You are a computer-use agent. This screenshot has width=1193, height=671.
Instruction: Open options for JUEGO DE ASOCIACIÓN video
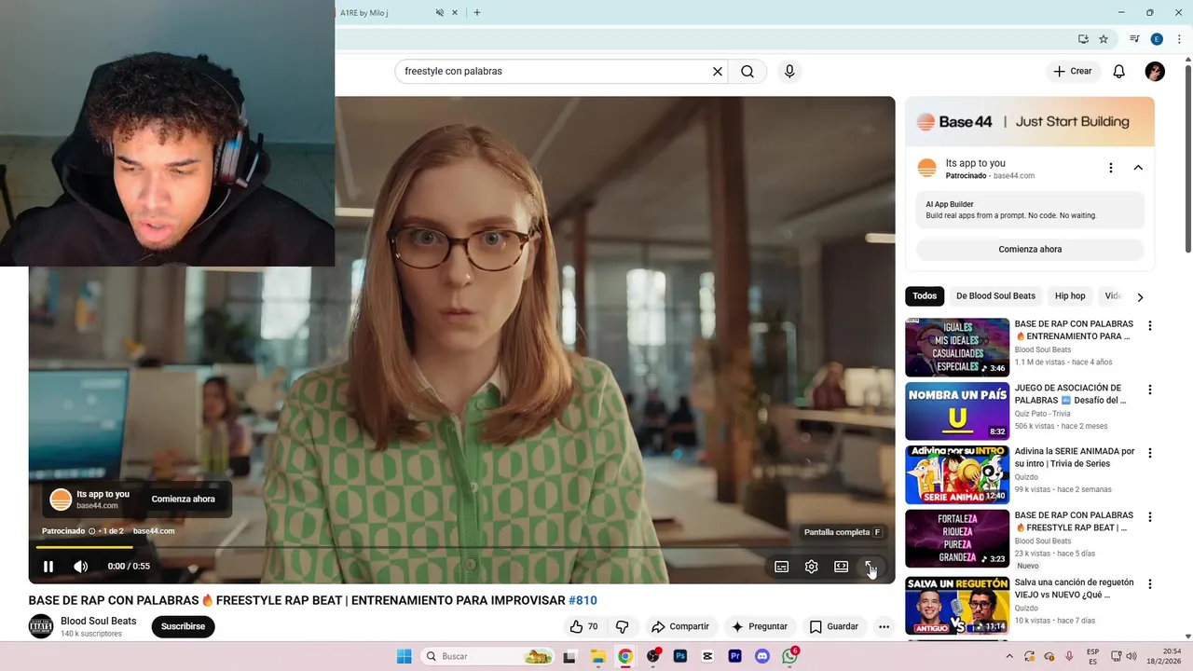point(1149,390)
